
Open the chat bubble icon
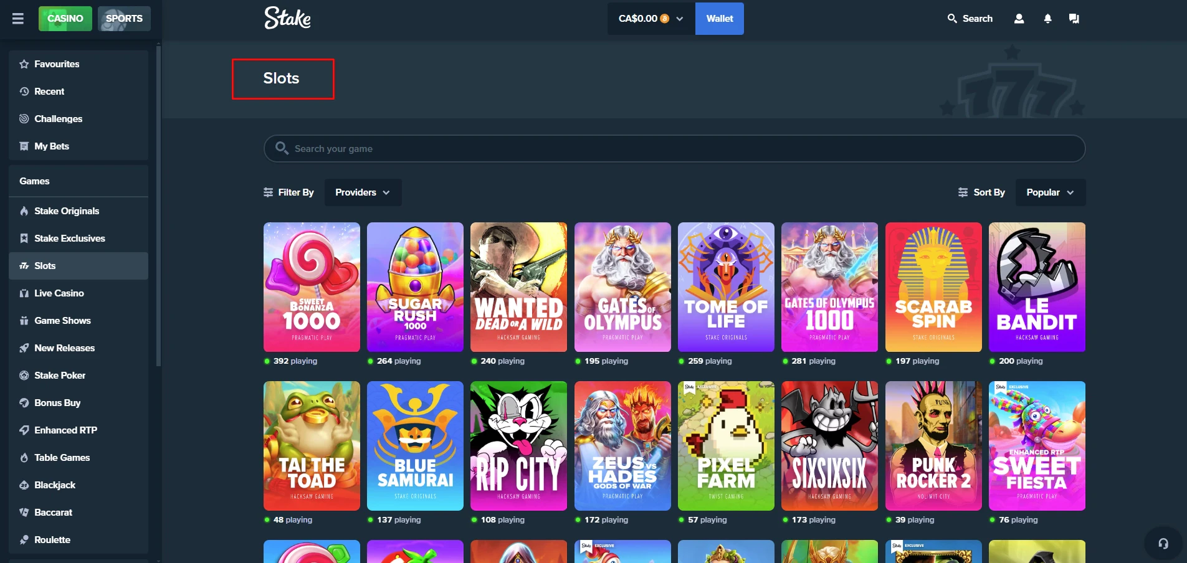[1074, 19]
